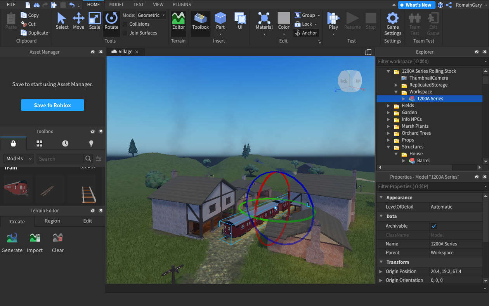
Task: Enable the Collisions checkbox
Action: tap(125, 24)
